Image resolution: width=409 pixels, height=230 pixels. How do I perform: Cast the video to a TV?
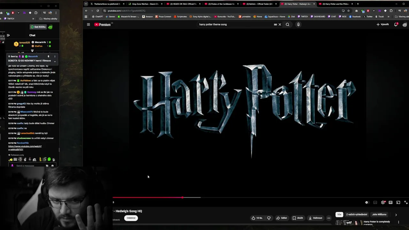pos(398,203)
